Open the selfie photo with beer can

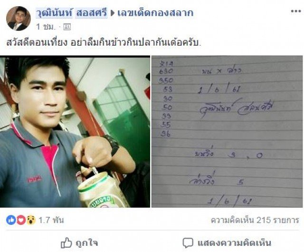point(75,132)
